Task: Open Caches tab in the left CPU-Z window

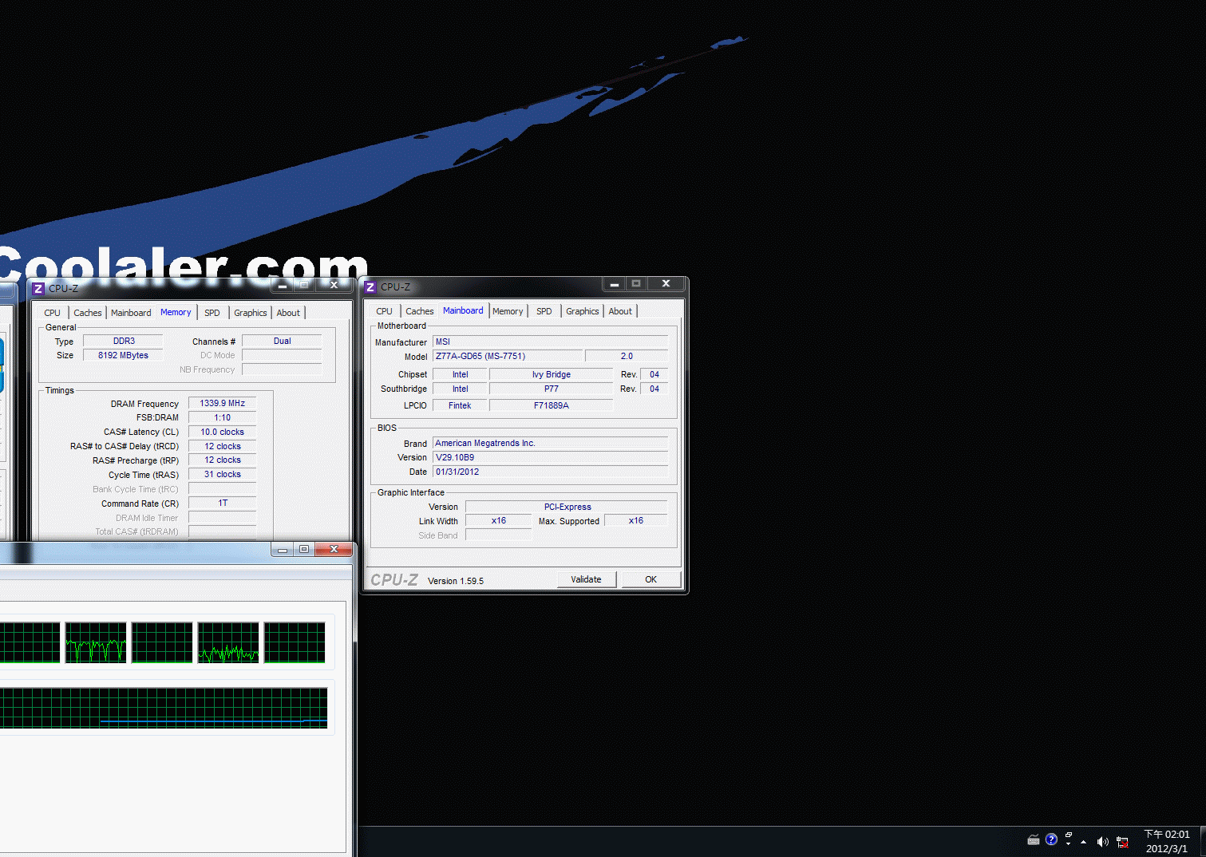Action: tap(87, 313)
